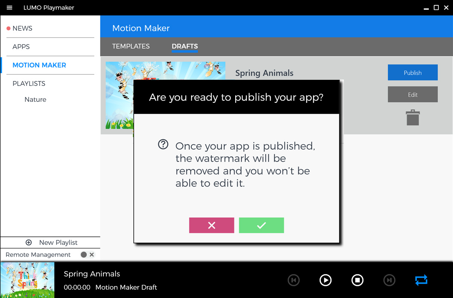This screenshot has width=453, height=298.
Task: Click the Think Spring thumbnail in player bar
Action: pos(28,280)
